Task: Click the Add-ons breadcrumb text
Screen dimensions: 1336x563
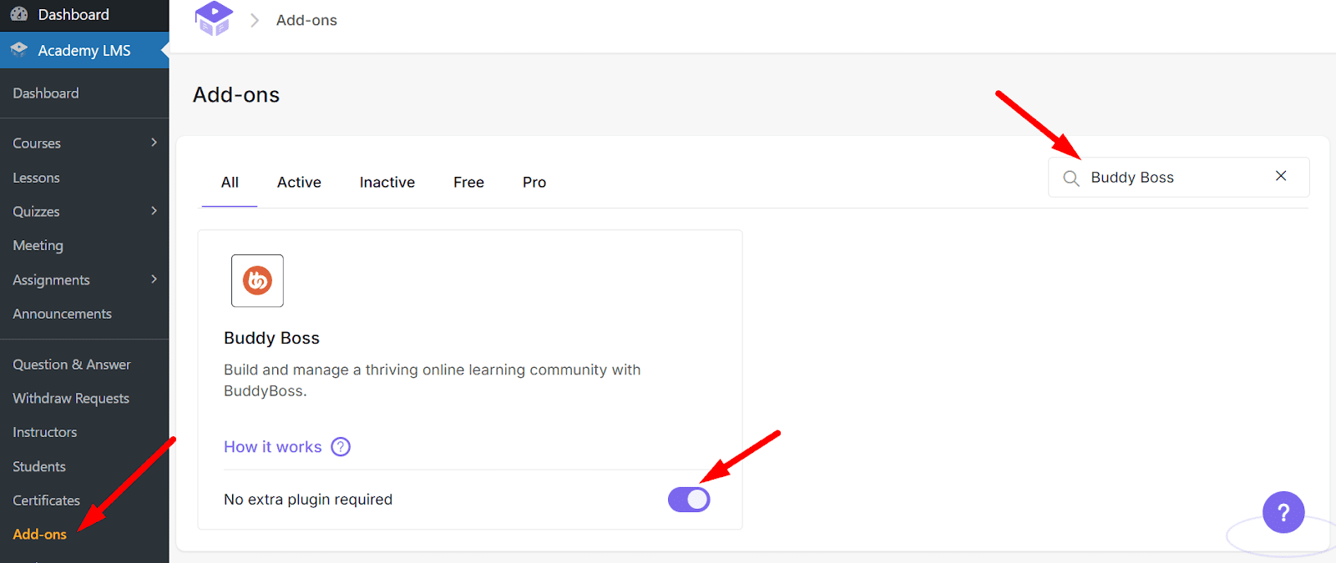Action: point(306,20)
